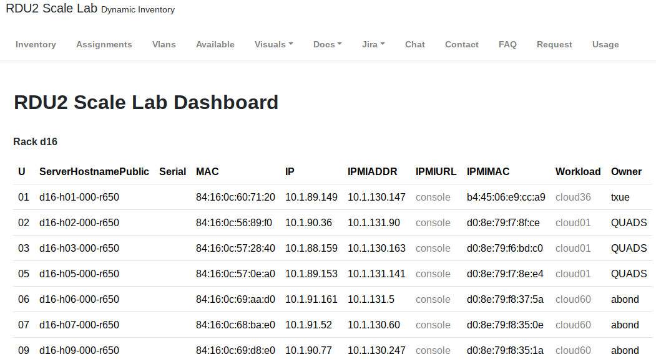Open the Visuals dropdown menu
Screen dimensions: 656x362
click(x=273, y=44)
